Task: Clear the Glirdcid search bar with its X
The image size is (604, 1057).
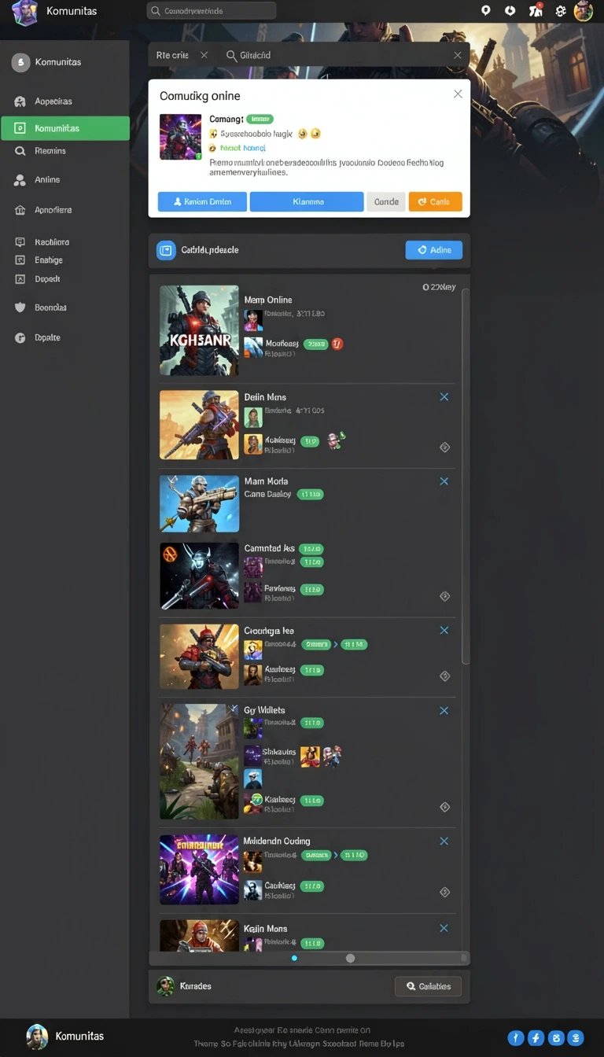Action: coord(458,55)
